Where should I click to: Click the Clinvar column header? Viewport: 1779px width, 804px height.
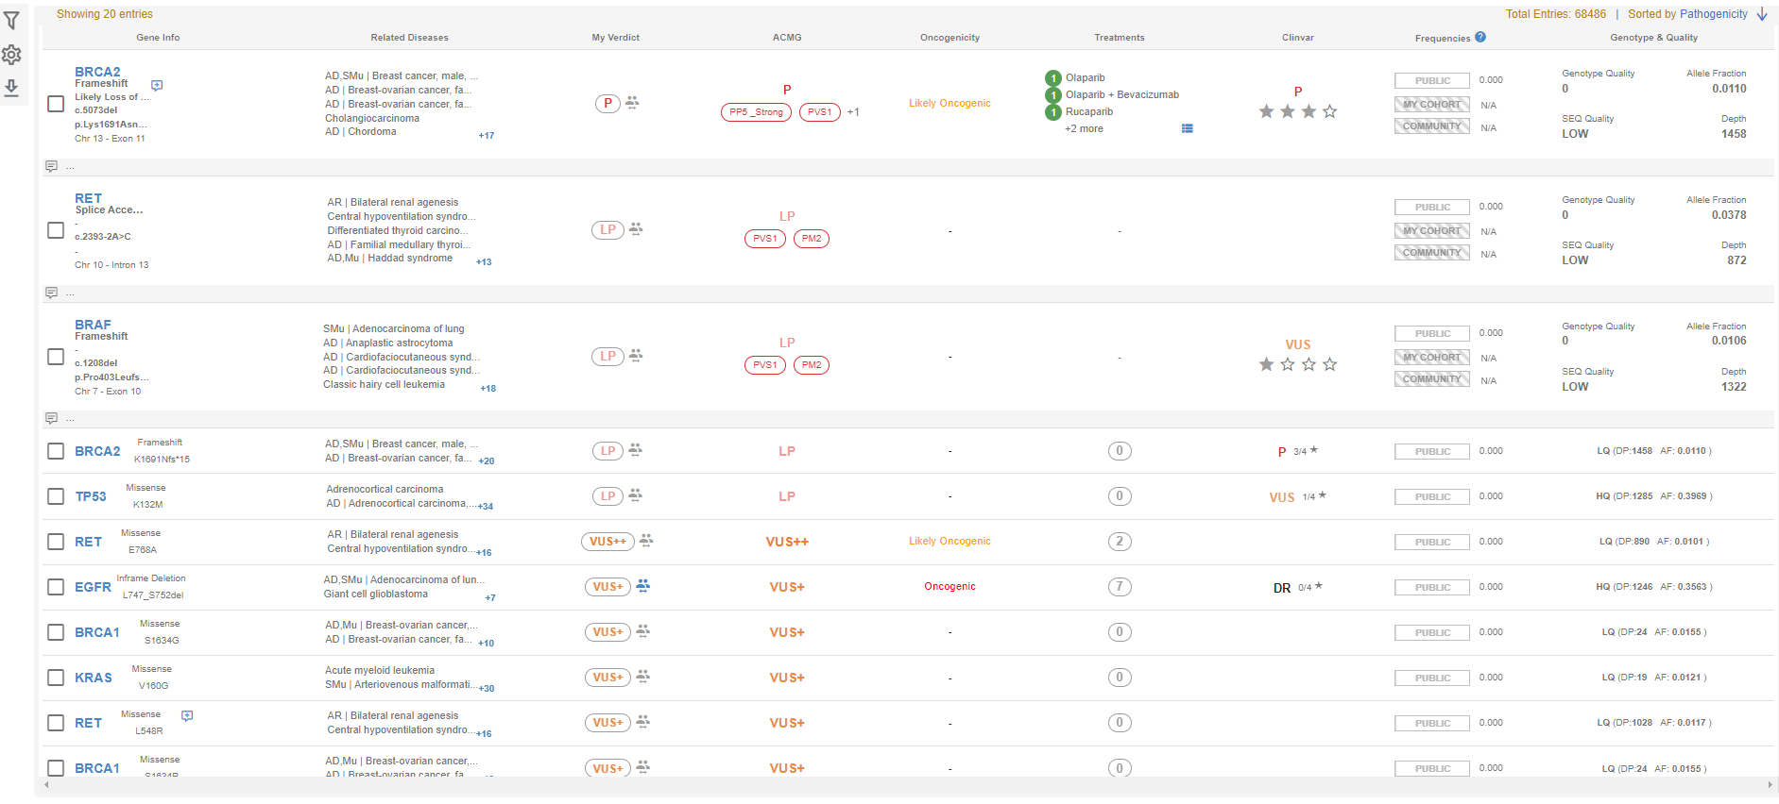coord(1298,38)
